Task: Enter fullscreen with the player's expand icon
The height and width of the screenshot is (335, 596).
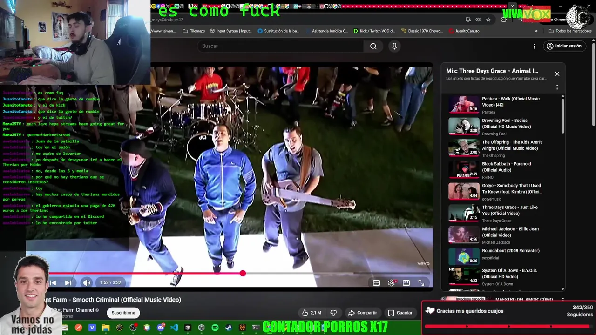Action: (x=421, y=283)
